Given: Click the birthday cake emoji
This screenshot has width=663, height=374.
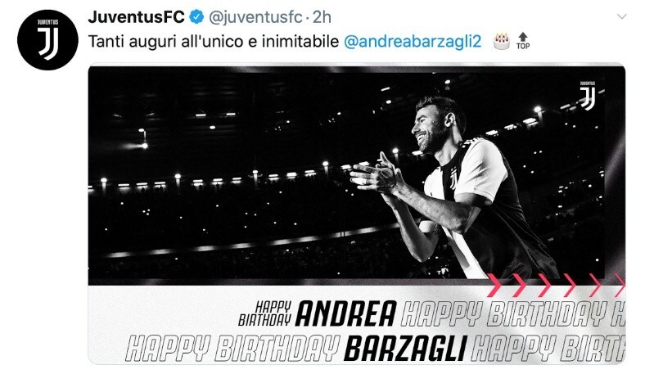Looking at the screenshot, I should tap(502, 42).
